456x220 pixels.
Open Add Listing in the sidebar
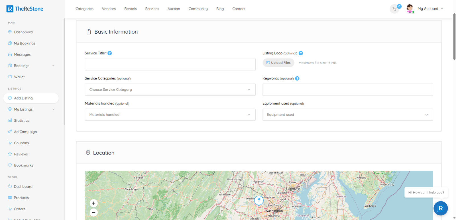click(31, 98)
